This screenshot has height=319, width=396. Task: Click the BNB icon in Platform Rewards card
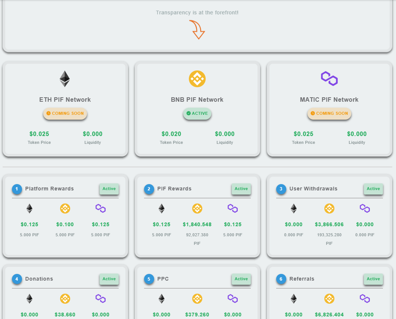click(x=65, y=209)
